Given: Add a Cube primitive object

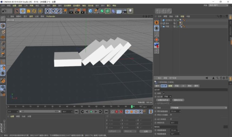Looking at the screenshot, I should (90, 11).
